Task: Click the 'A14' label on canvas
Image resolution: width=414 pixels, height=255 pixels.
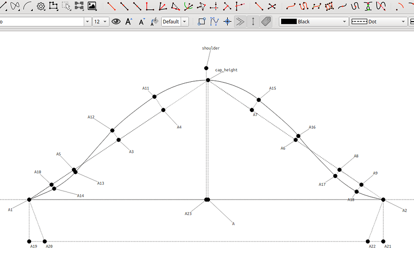Action: [80, 196]
